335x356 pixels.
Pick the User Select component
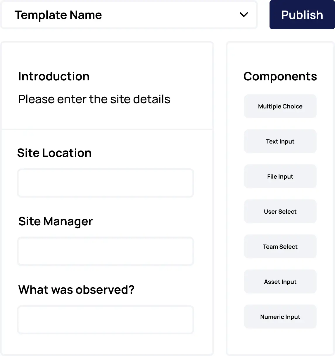(280, 211)
